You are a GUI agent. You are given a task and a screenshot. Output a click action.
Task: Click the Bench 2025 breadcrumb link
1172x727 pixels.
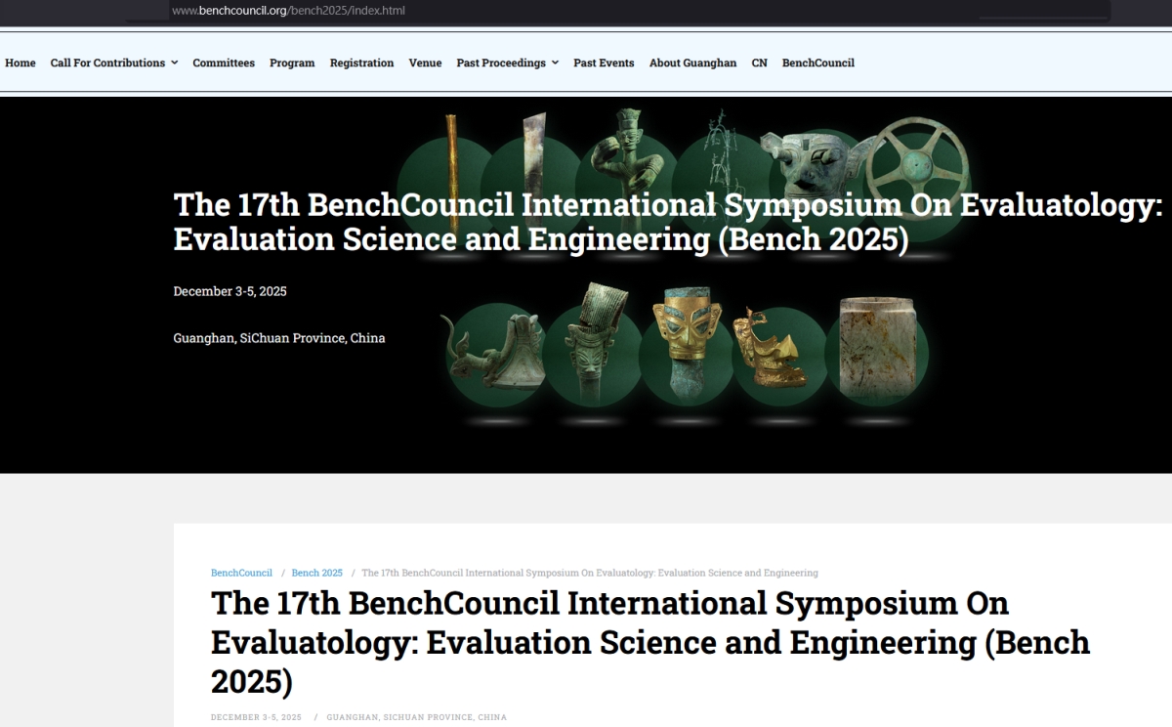(x=316, y=573)
